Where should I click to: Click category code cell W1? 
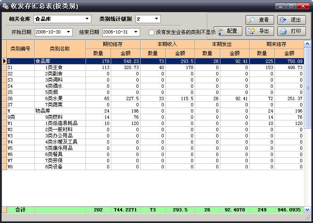[21, 123]
